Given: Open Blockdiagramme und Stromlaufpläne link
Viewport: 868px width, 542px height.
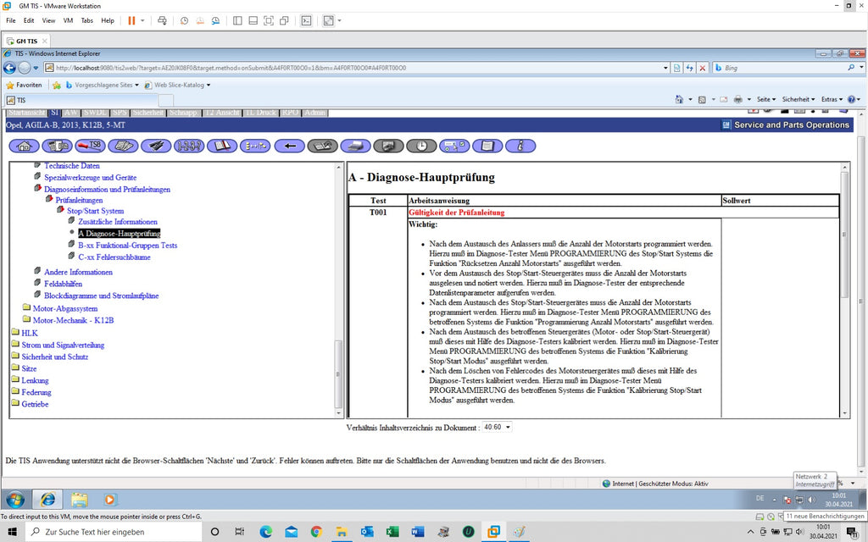Looking at the screenshot, I should click(x=102, y=296).
